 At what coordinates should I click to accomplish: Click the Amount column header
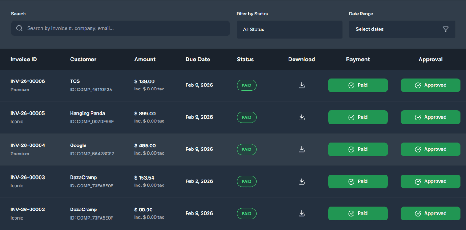145,60
